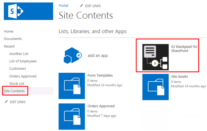Click the pencil icon beside top EDIT LINKS
This screenshot has width=207, height=131.
coord(81,6)
